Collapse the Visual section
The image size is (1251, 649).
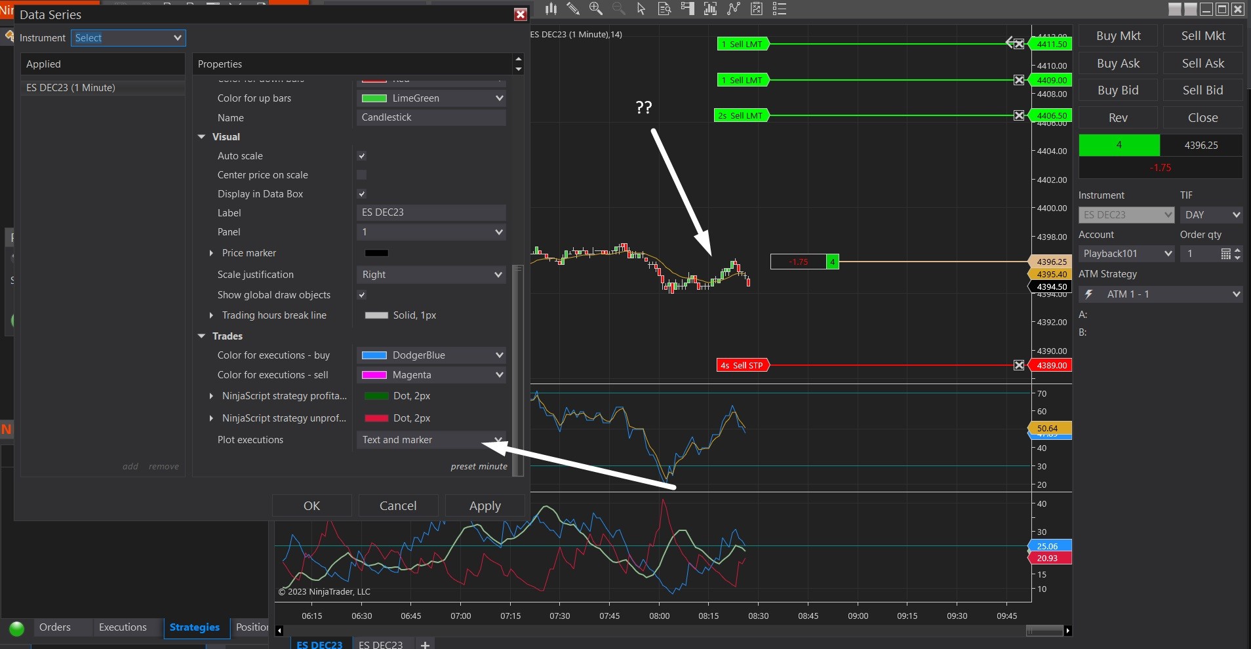click(202, 137)
